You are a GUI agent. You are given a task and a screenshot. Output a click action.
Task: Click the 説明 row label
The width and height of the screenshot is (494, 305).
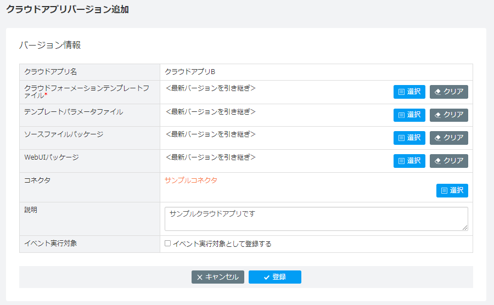[x=31, y=210]
